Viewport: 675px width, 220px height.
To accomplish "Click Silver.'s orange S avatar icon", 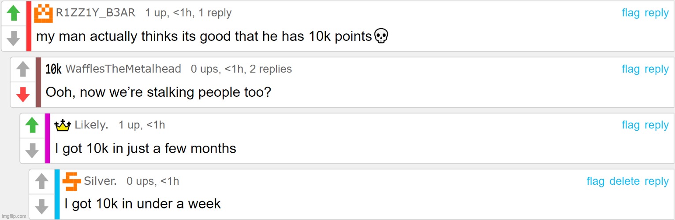I will (71, 181).
